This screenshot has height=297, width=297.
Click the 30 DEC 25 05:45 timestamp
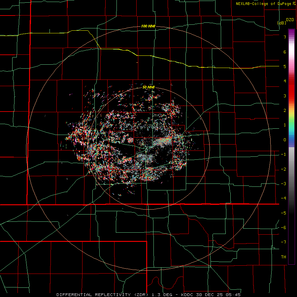[x=218, y=295]
